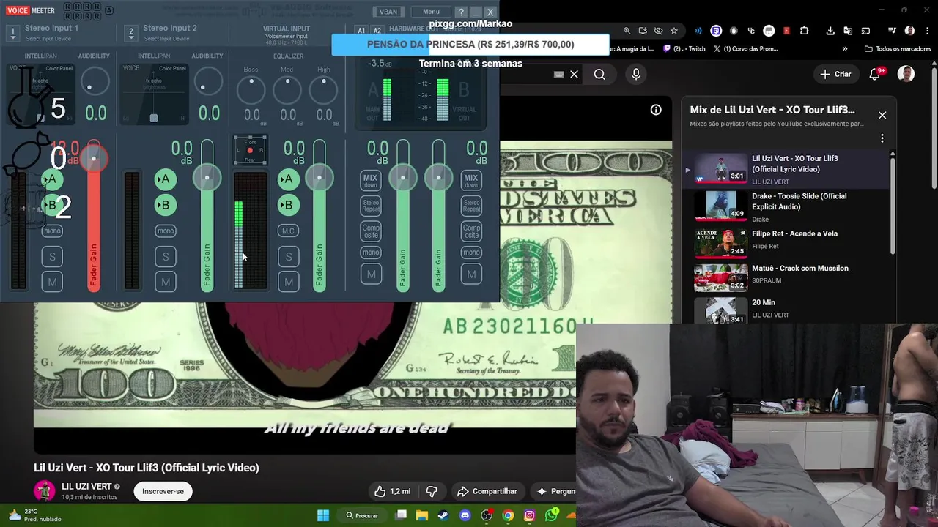Toggle bus B routing on Stereo Input 2

(x=165, y=205)
